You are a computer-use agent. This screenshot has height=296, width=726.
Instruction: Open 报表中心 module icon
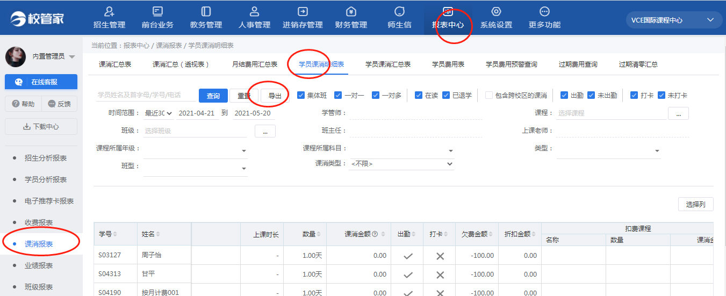pos(448,11)
